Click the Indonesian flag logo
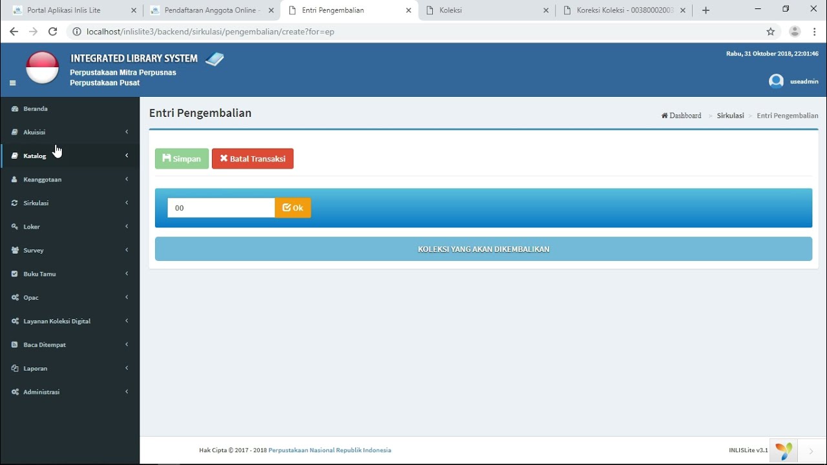 click(43, 67)
